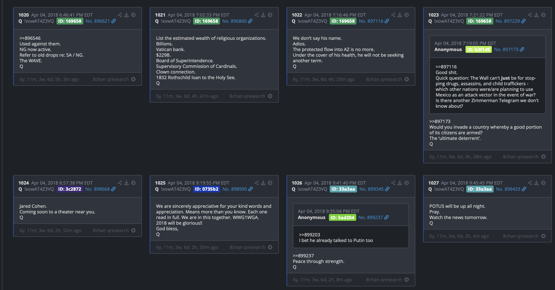This screenshot has height=290, width=555.
Task: Go to post 1026 via arrow icon
Action: (407, 183)
